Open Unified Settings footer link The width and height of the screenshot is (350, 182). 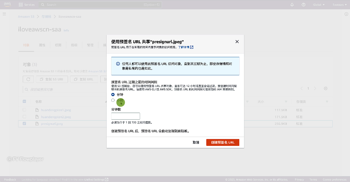pyautogui.click(x=96, y=180)
